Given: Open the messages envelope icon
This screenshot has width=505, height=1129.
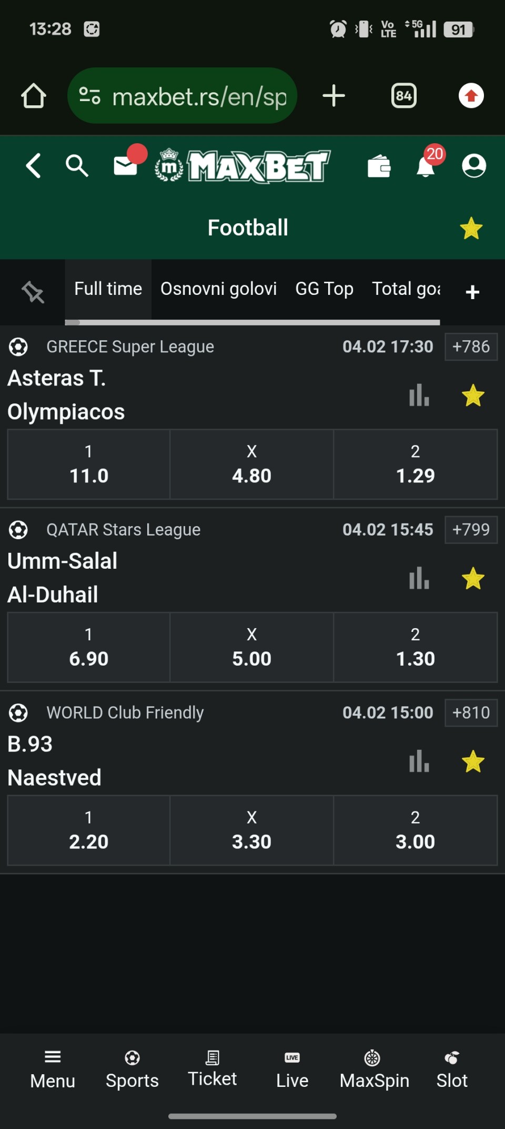Looking at the screenshot, I should click(126, 166).
